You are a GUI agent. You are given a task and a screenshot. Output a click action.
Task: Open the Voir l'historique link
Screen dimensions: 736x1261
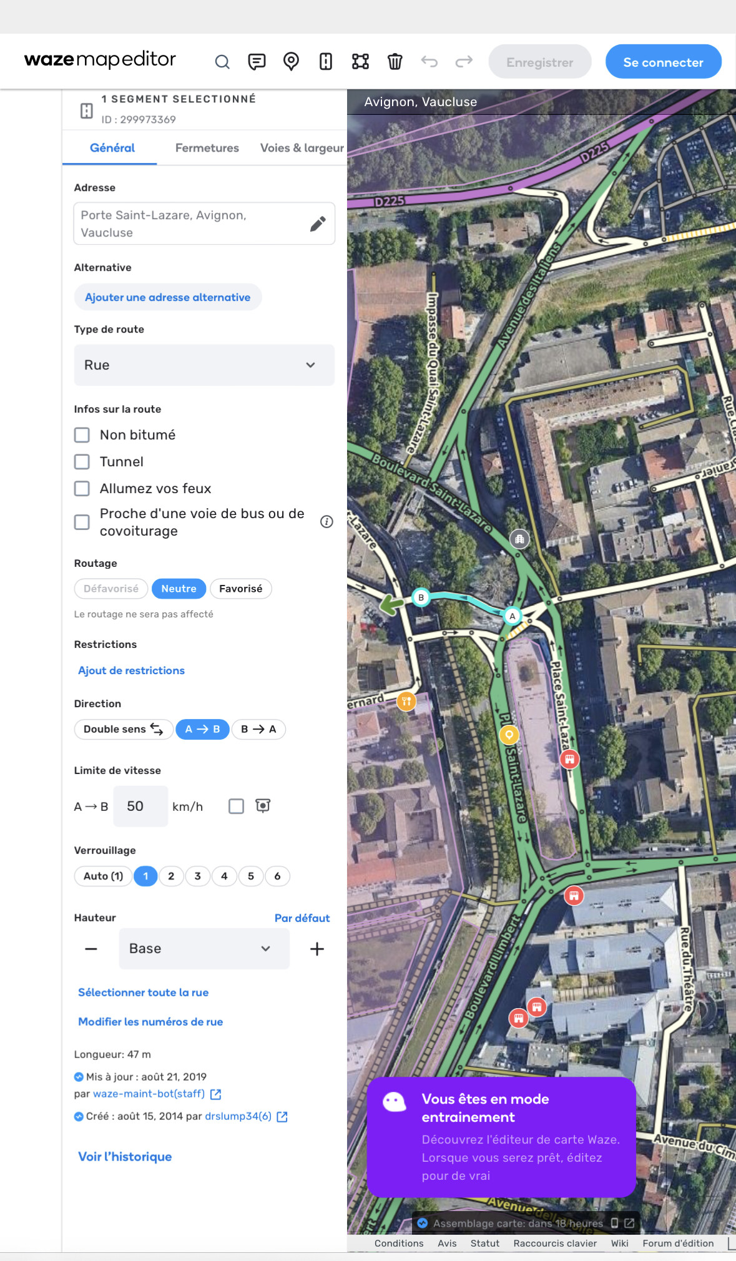tap(125, 1157)
